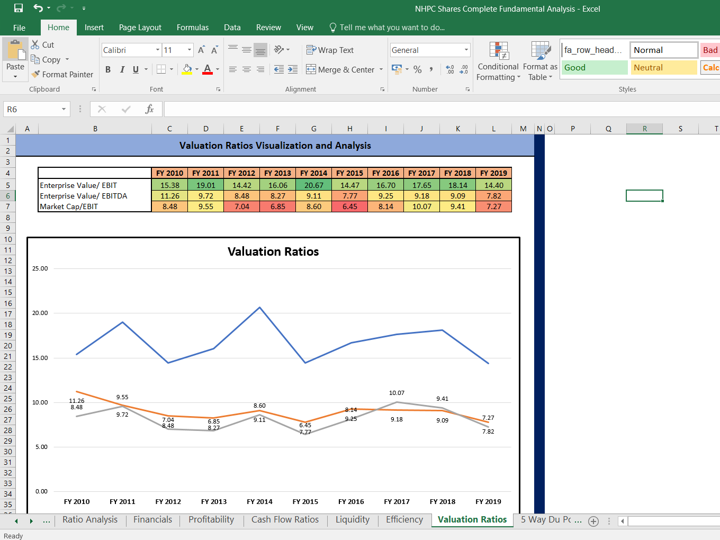The image size is (720, 540).
Task: Apply the Good cell style
Action: [595, 67]
